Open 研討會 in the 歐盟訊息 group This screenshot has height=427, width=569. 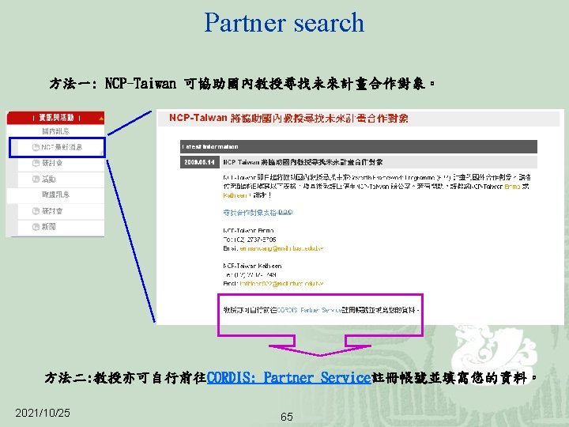tap(52, 211)
